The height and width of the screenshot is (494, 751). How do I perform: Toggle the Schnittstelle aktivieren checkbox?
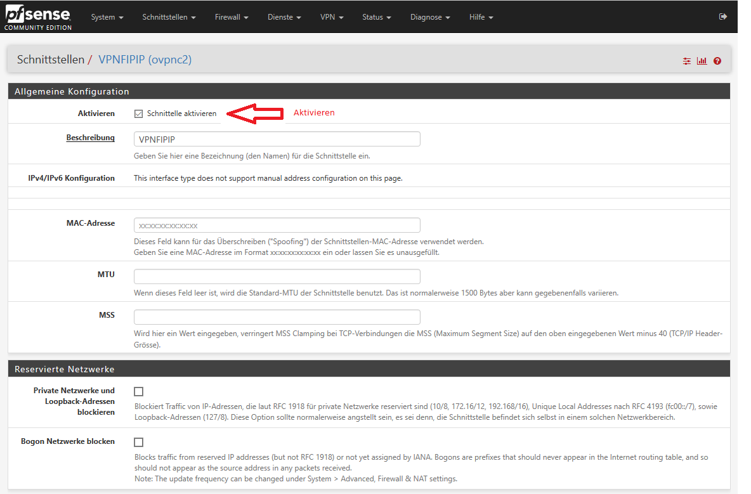click(139, 114)
